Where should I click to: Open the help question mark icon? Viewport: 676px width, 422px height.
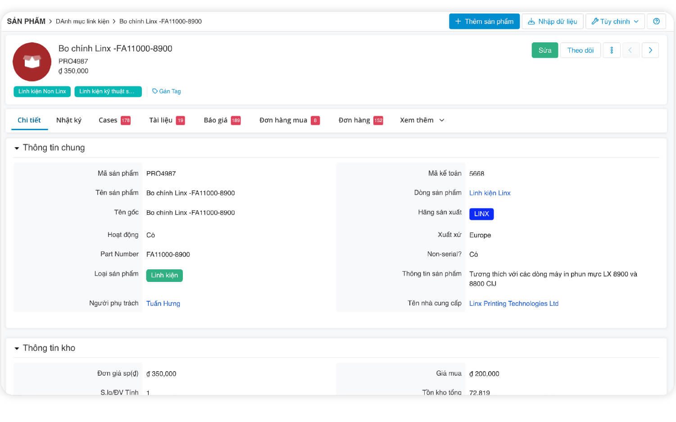coord(656,21)
